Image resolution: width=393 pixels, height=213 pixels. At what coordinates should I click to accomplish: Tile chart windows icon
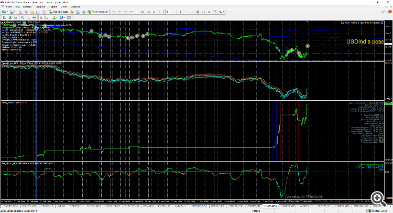pos(34,17)
